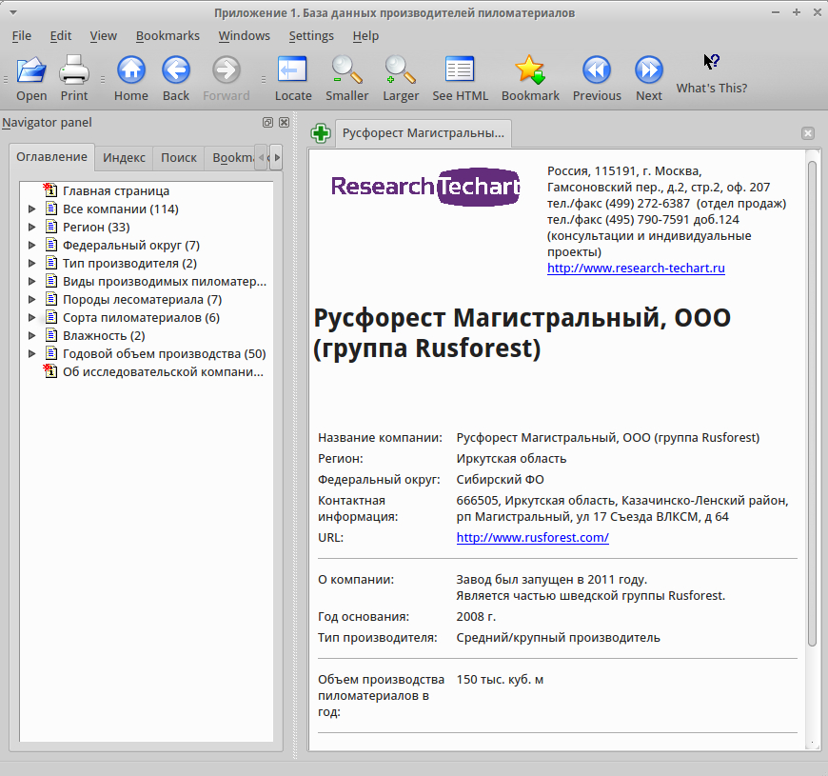Select Годовой объем производства (50) tree item
The image size is (828, 776).
tap(165, 354)
